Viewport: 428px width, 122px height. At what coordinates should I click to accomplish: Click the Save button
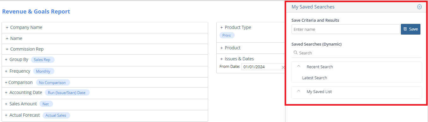[411, 29]
